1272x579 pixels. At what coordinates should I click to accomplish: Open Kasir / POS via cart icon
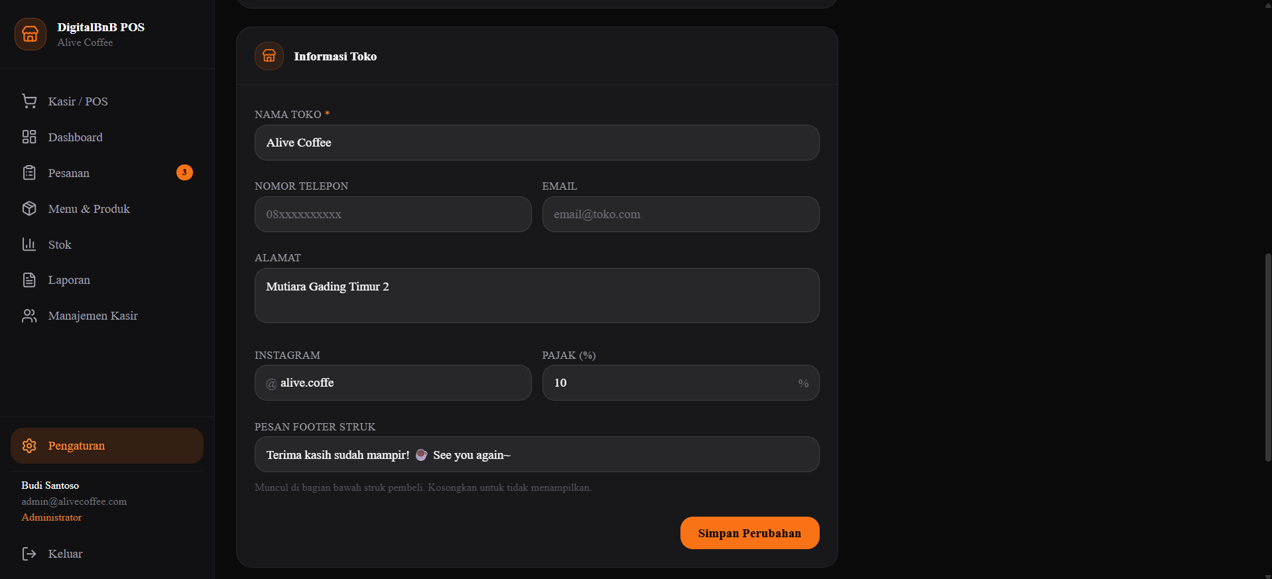pyautogui.click(x=29, y=101)
